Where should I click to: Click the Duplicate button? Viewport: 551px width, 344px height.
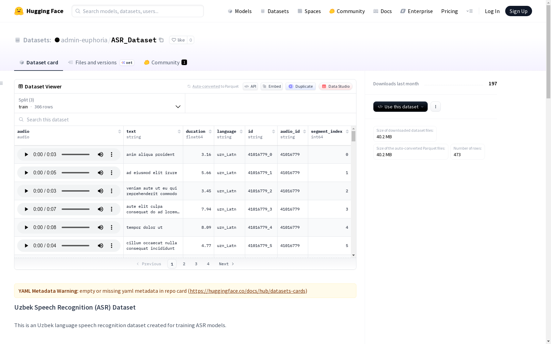pyautogui.click(x=301, y=86)
